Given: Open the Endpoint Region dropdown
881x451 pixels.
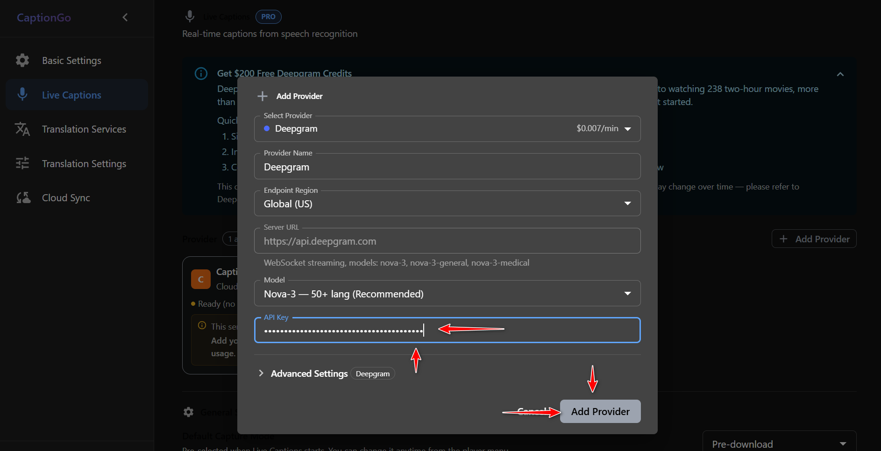Looking at the screenshot, I should [x=447, y=204].
